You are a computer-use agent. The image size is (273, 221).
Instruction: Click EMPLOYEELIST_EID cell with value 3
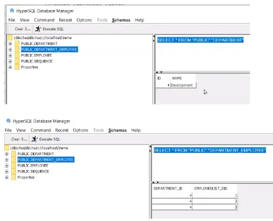[x=215, y=207]
